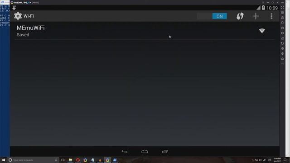
Task: Click the MEmu sidebar rotate screen icon
Action: coord(282,43)
